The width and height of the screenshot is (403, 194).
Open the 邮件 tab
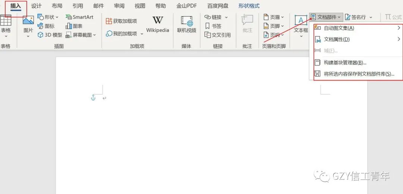[x=99, y=6]
